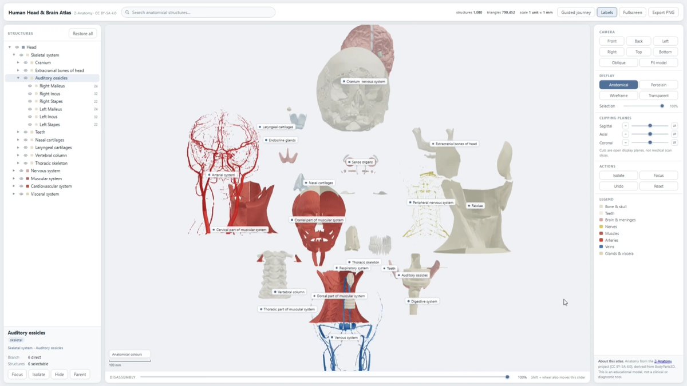Click the eye icon for Thoracic skeleton

coord(25,163)
